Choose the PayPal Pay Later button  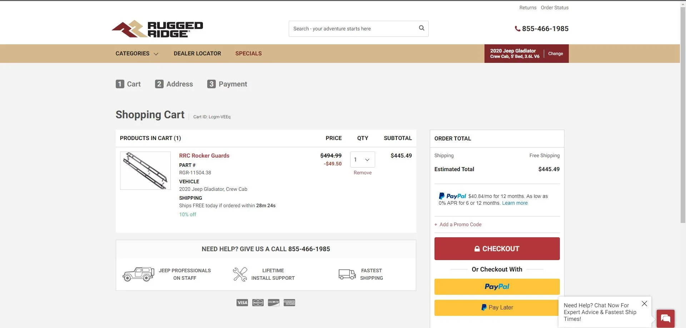497,308
